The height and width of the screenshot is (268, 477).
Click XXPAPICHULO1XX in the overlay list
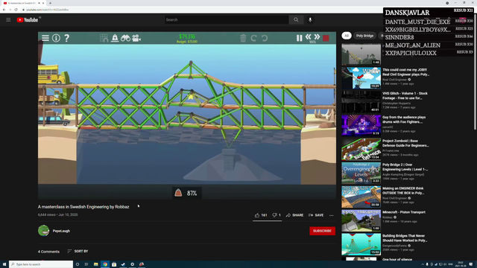tap(411, 53)
